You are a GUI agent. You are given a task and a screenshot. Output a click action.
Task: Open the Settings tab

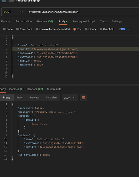(x=117, y=21)
